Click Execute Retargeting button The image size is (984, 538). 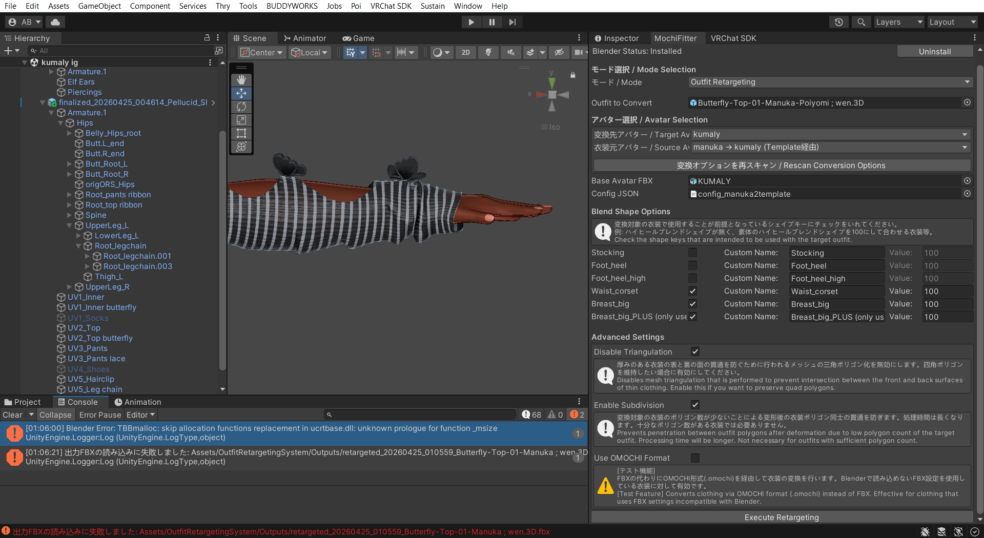coord(782,517)
